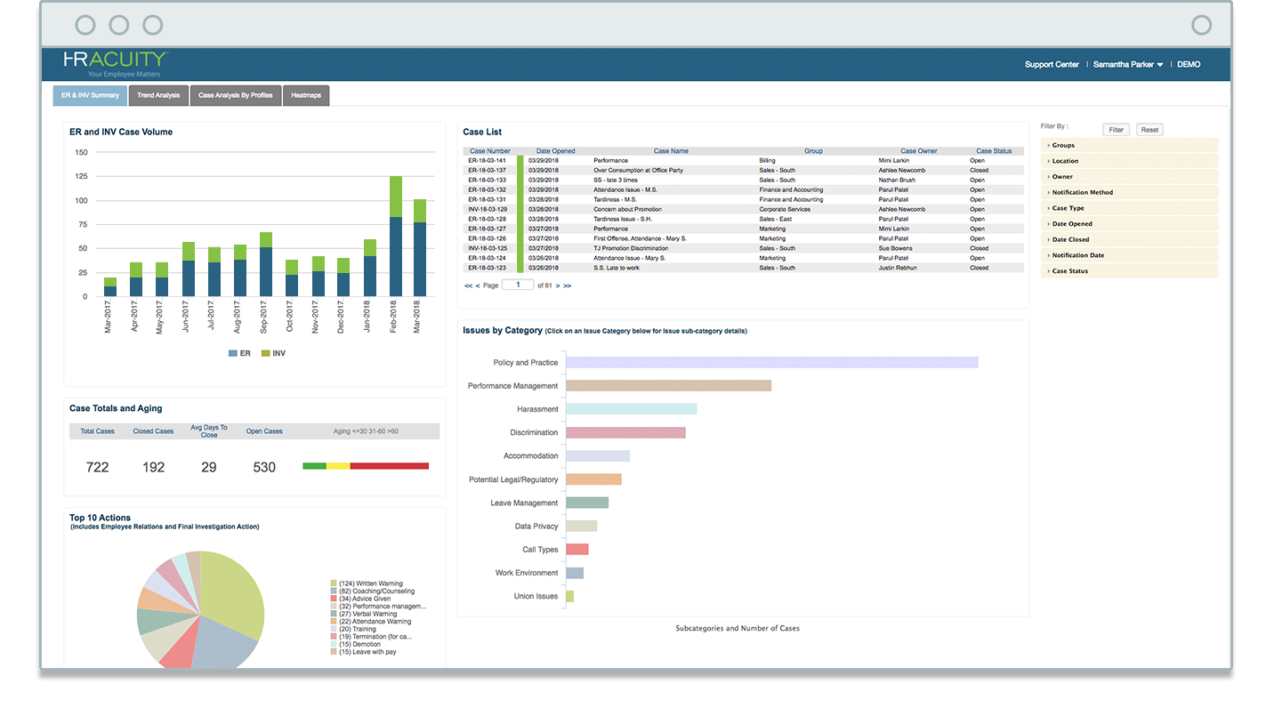
Task: Open the Case Analysis By Profiles tab
Action: [x=235, y=95]
